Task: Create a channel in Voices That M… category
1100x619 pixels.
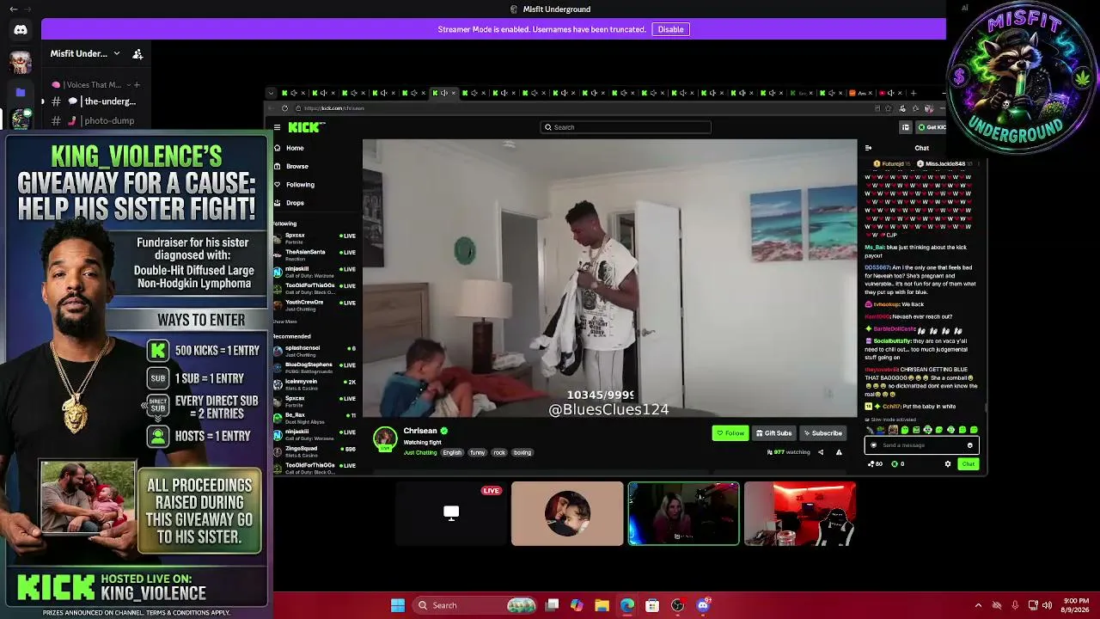Action: click(137, 85)
